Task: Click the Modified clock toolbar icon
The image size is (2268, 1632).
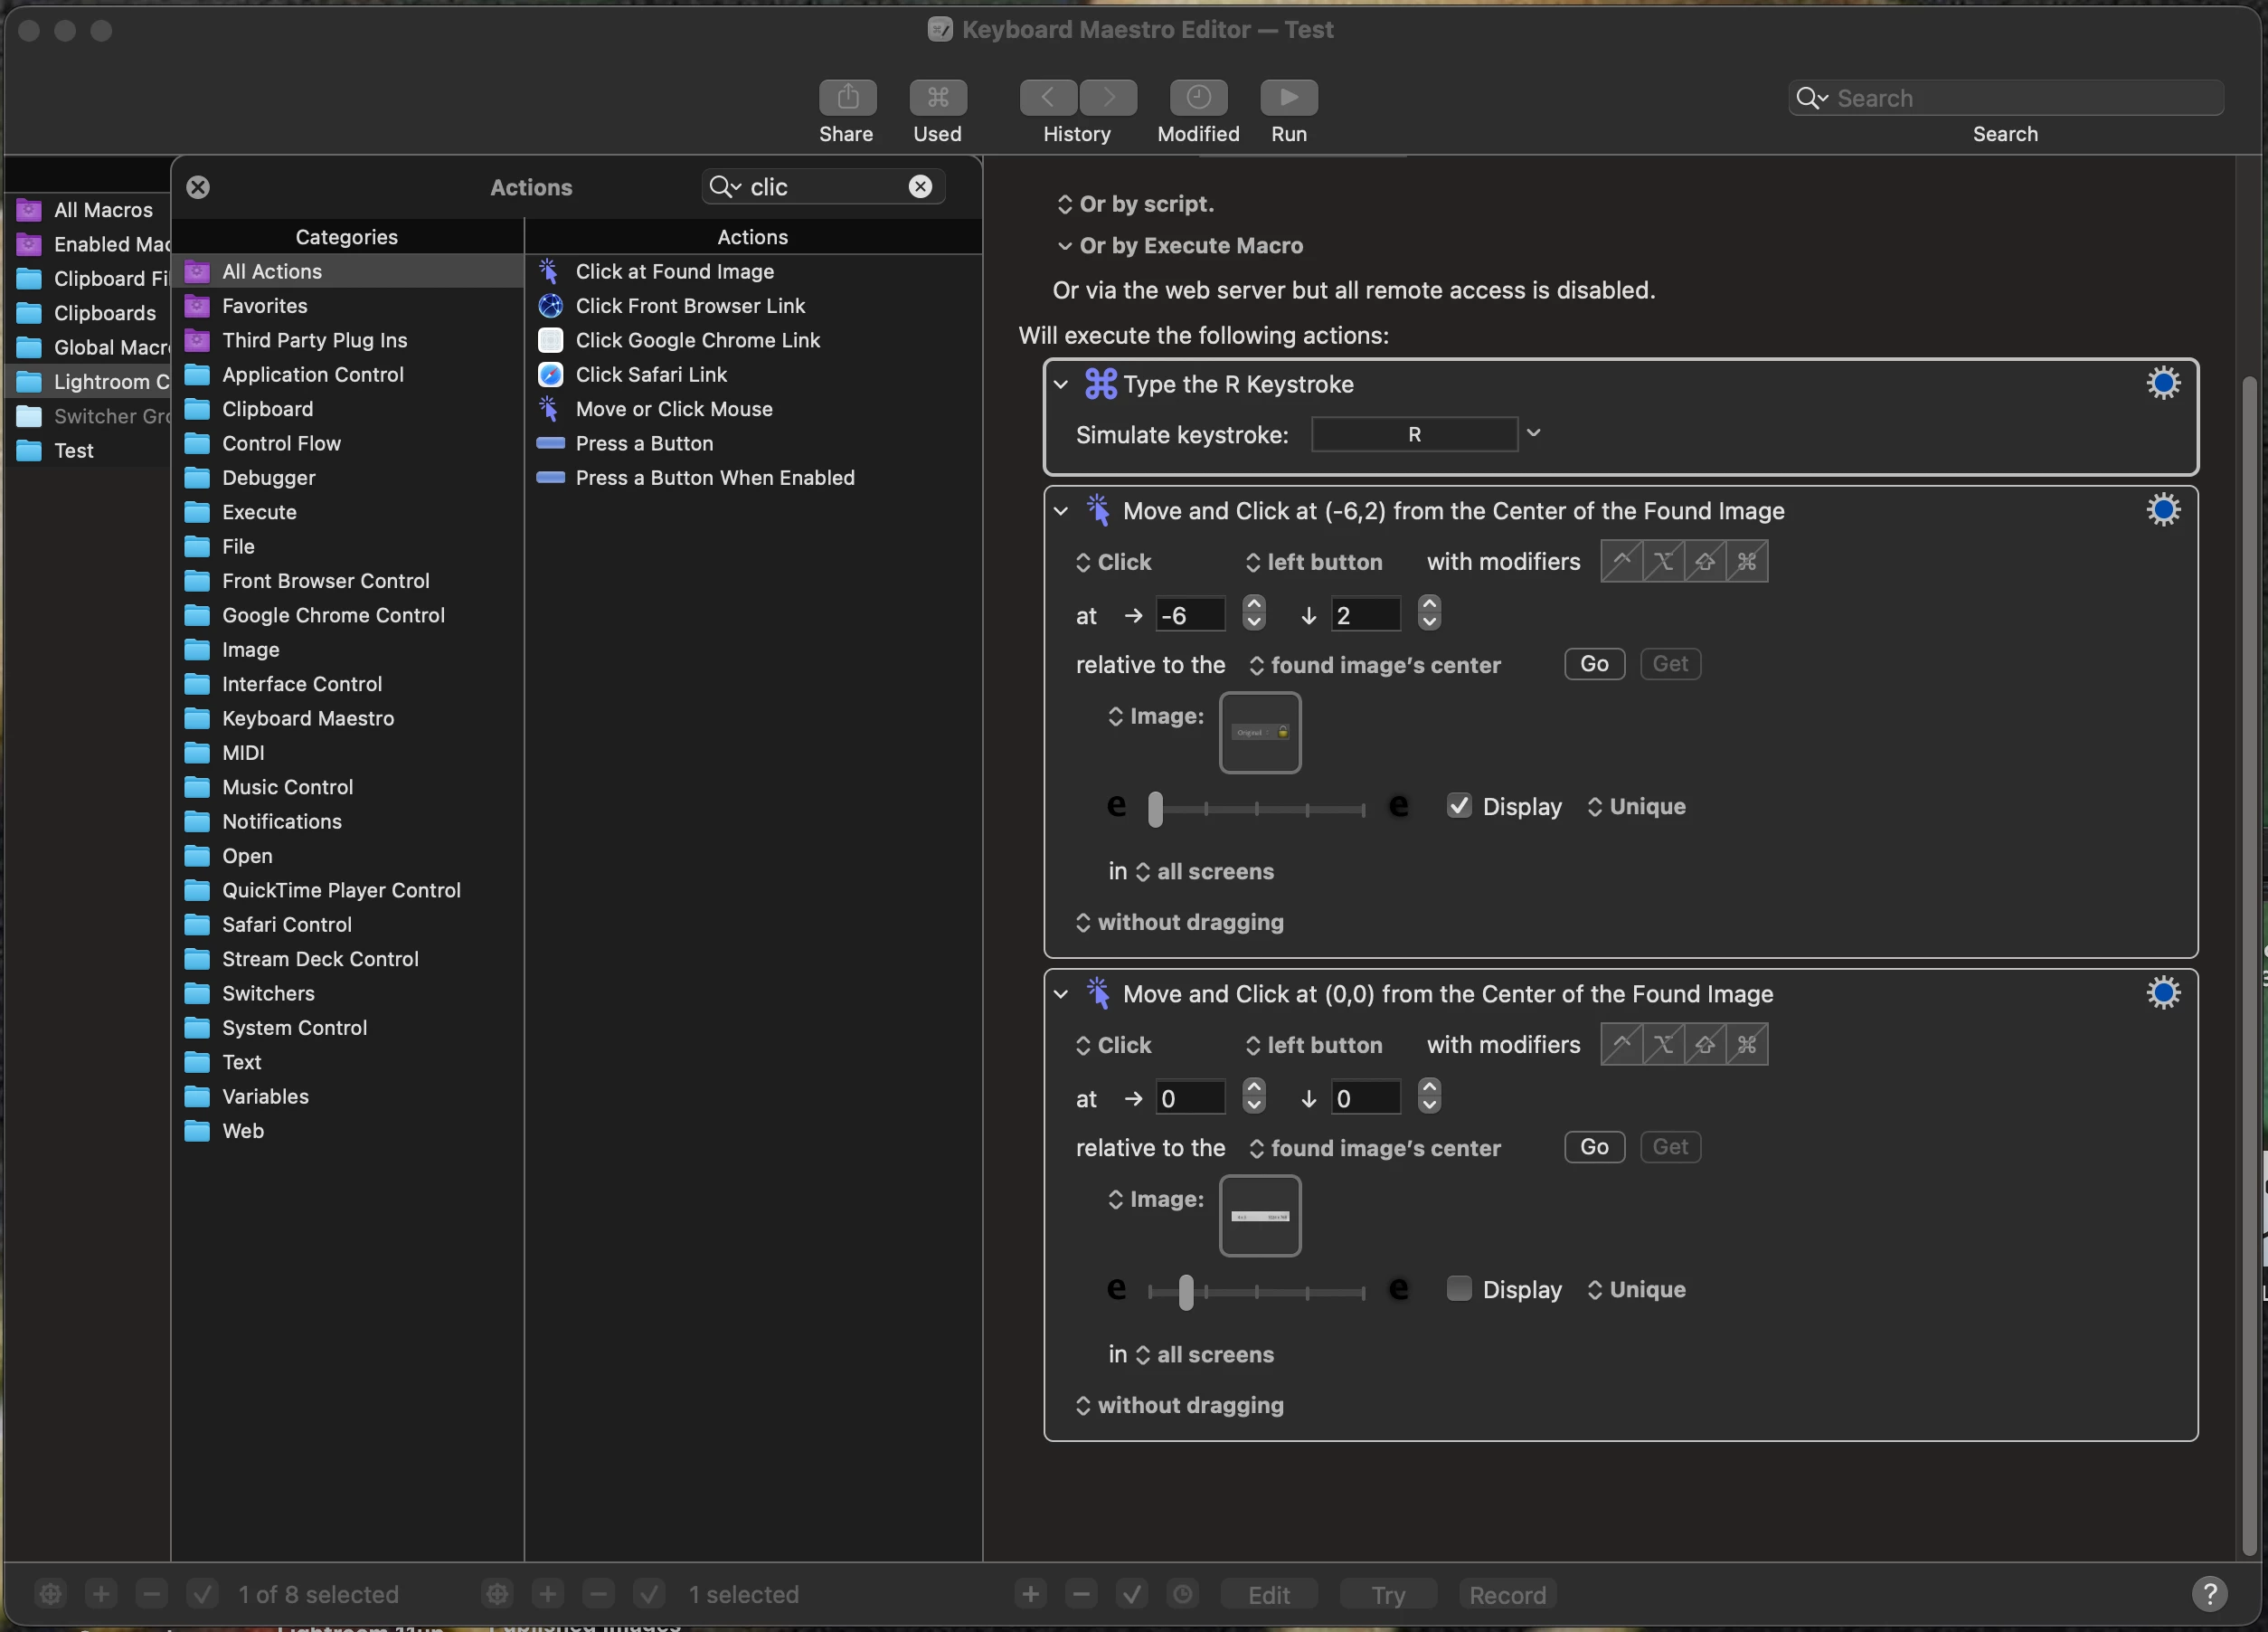Action: point(1198,97)
